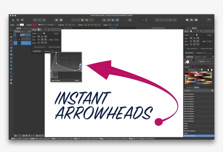The width and height of the screenshot is (223, 152).
Task: Click the fx icon under Layers panel
Action: coord(29,136)
